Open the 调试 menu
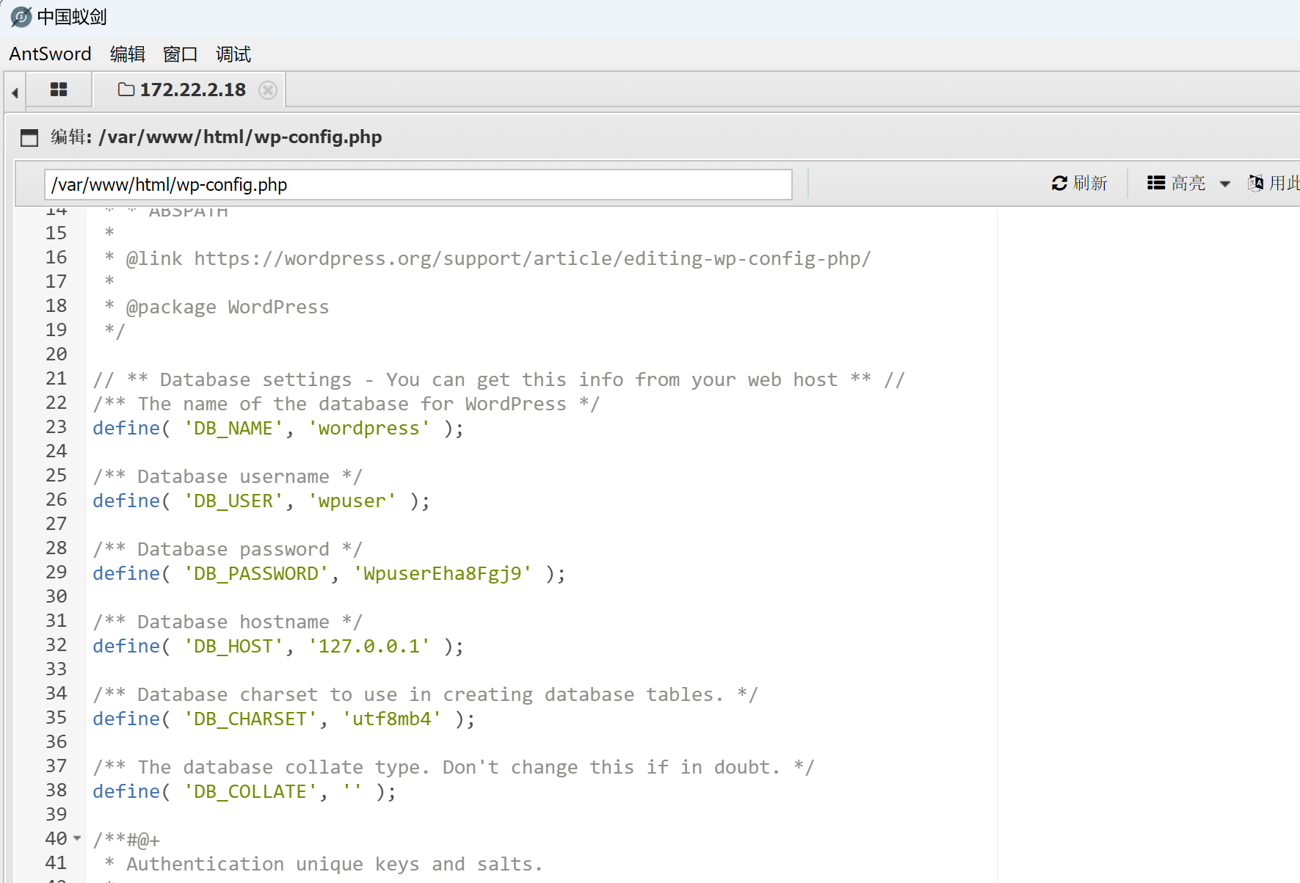1300x883 pixels. (233, 54)
